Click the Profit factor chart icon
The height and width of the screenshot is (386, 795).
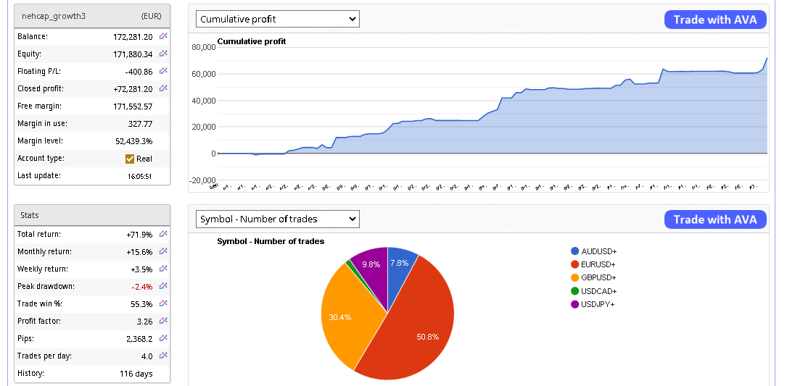click(163, 321)
